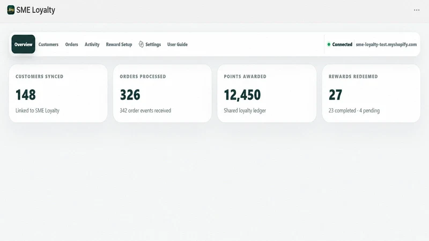Click the Linked to SME Loyalty caption
The width and height of the screenshot is (429, 241).
click(38, 110)
